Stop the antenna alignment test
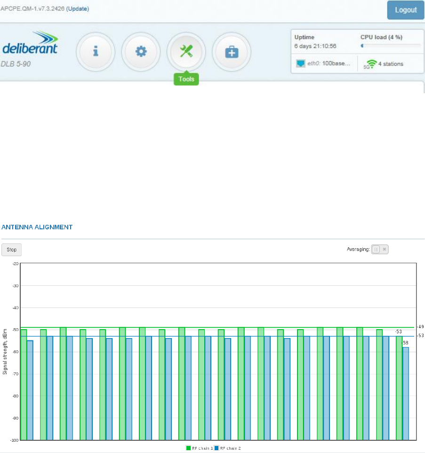Image resolution: width=425 pixels, height=453 pixels. point(12,250)
